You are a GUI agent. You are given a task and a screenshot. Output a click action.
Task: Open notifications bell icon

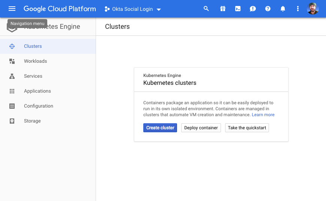click(x=283, y=9)
